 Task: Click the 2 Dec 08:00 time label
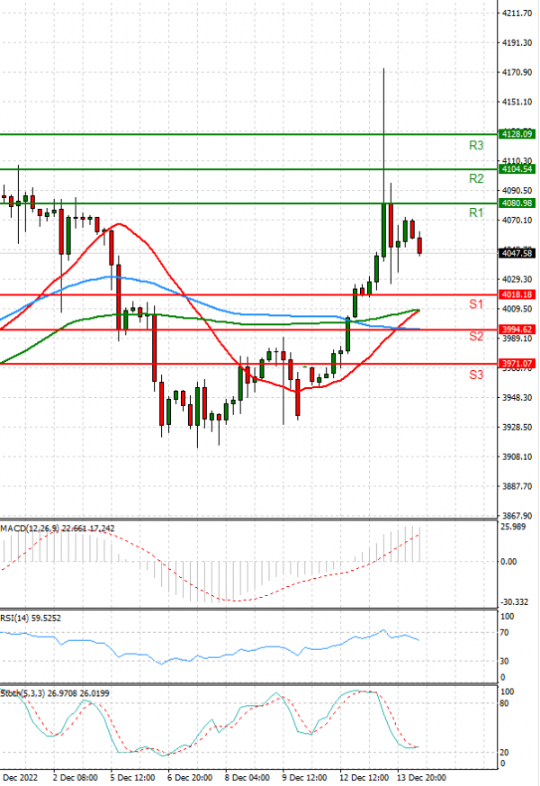pyautogui.click(x=75, y=778)
